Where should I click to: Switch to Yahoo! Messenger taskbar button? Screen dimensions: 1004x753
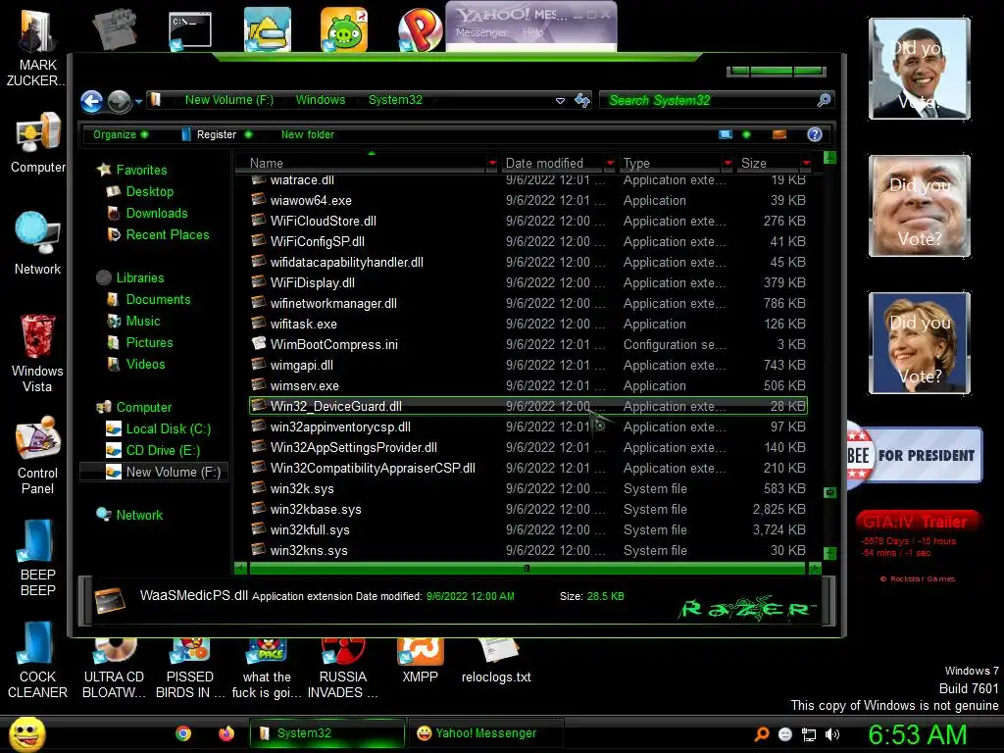(x=485, y=733)
